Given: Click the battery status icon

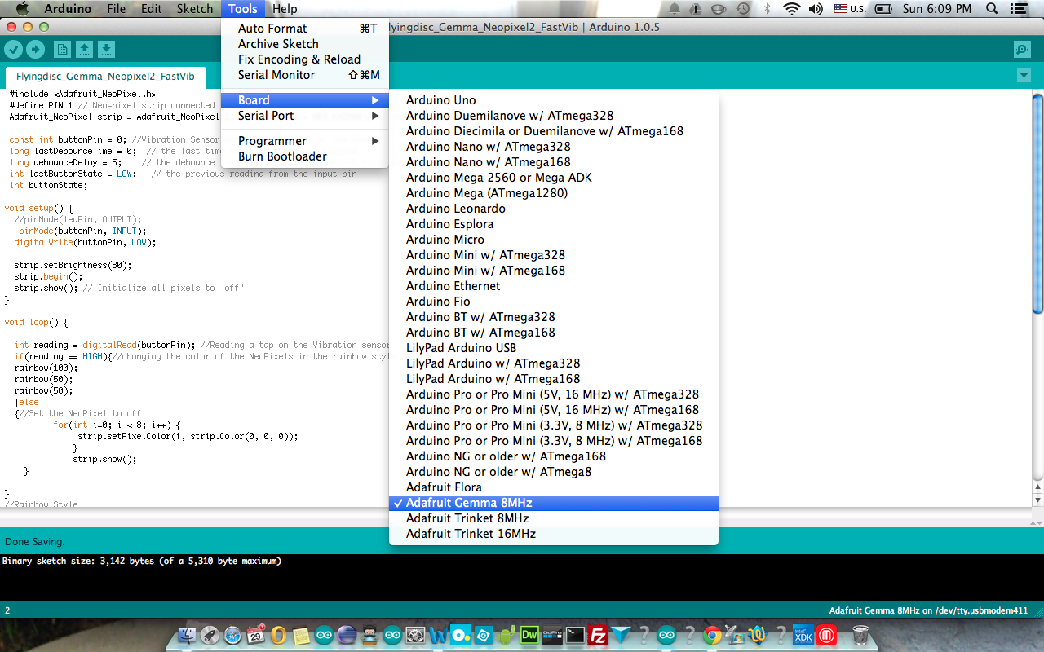Looking at the screenshot, I should (883, 9).
